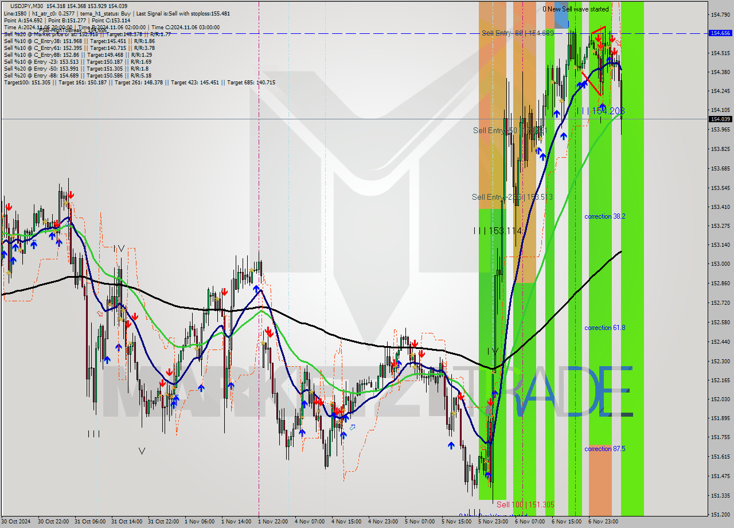734x528 pixels.
Task: Select the 'Sell Entry -23.6 | 153.513' chart label
Action: 512,197
